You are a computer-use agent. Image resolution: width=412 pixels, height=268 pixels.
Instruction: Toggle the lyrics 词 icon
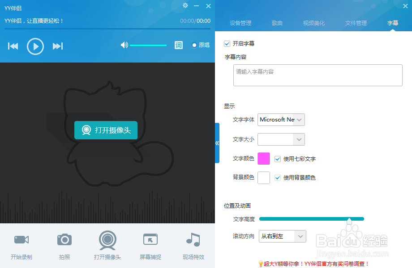pos(179,45)
